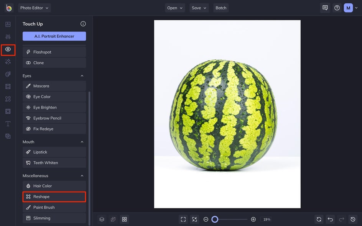The image size is (362, 226).
Task: Click the A.I. Portrait Enhancer button
Action: coord(54,36)
